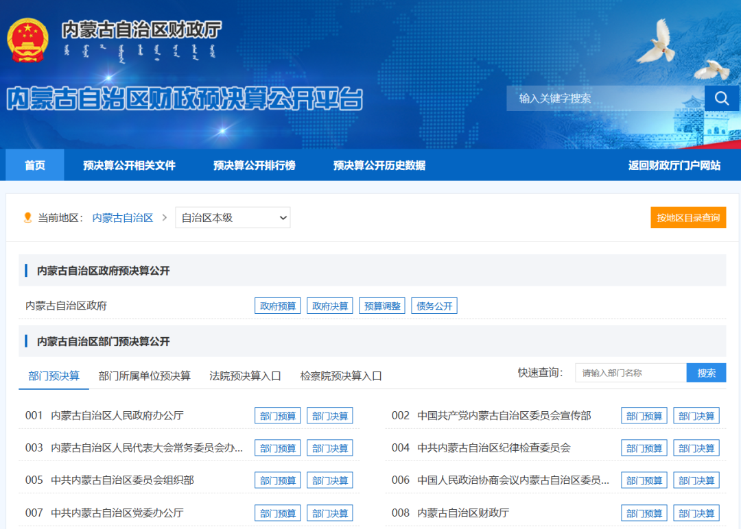Switch to 法院预决算入口 tab
The height and width of the screenshot is (529, 741).
tap(245, 376)
